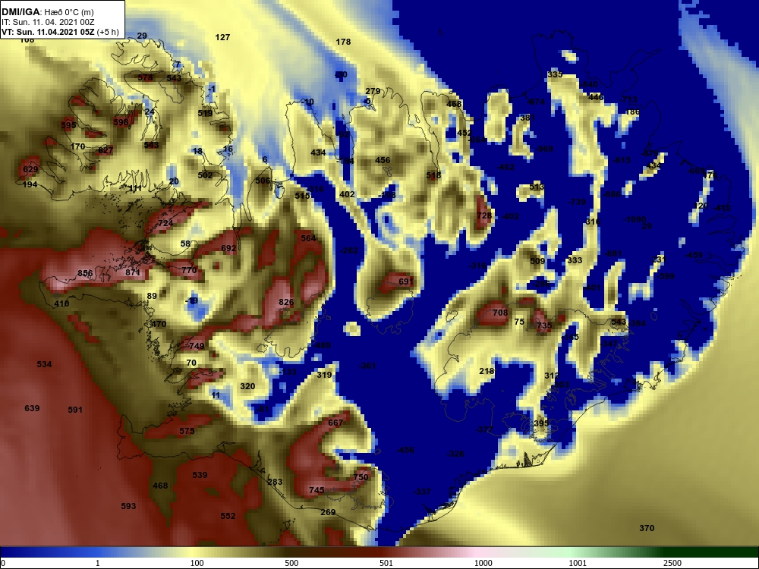Screen dimensions: 759x569
Task: Click the map value 506
Action: point(263,181)
